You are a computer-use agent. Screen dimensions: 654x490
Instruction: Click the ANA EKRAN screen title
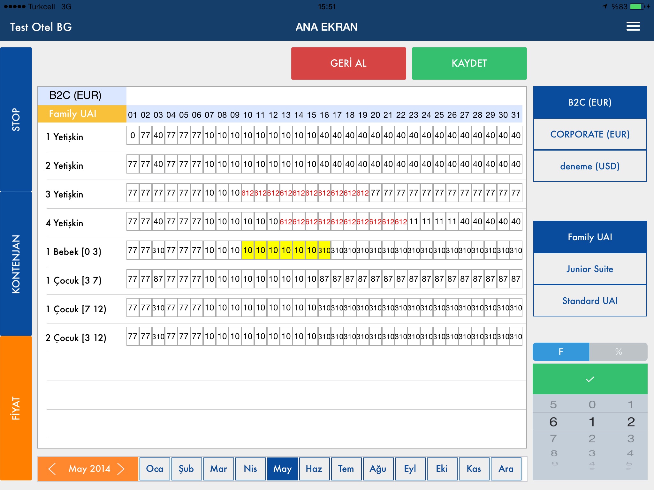(x=326, y=27)
